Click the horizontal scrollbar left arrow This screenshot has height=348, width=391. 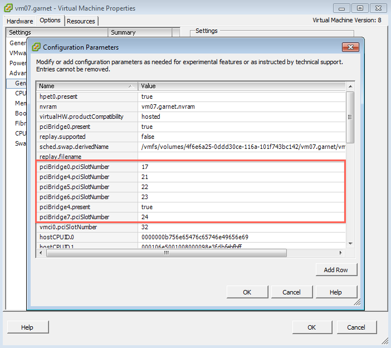pyautogui.click(x=41, y=253)
